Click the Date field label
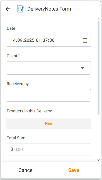The width and height of the screenshot is (102, 180). pyautogui.click(x=11, y=28)
